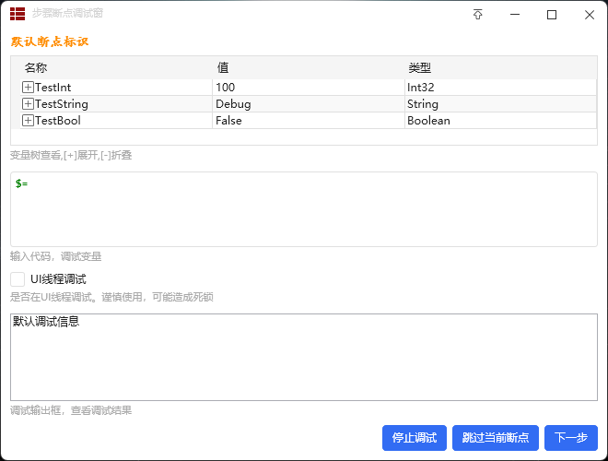Click the red grid app icon
The height and width of the screenshot is (461, 608).
coord(18,14)
